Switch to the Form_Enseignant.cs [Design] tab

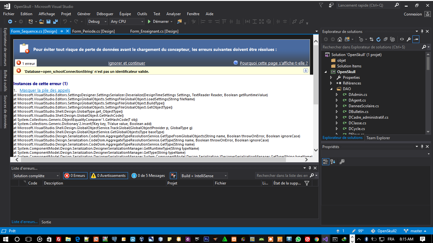154,31
